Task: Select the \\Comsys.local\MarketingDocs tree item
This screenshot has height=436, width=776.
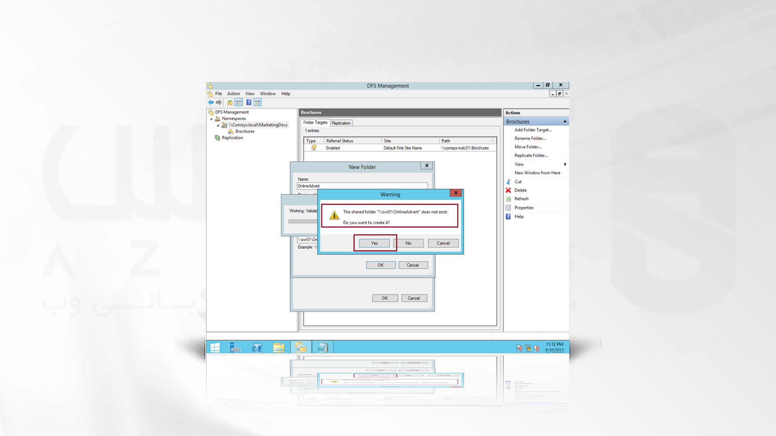Action: 258,125
